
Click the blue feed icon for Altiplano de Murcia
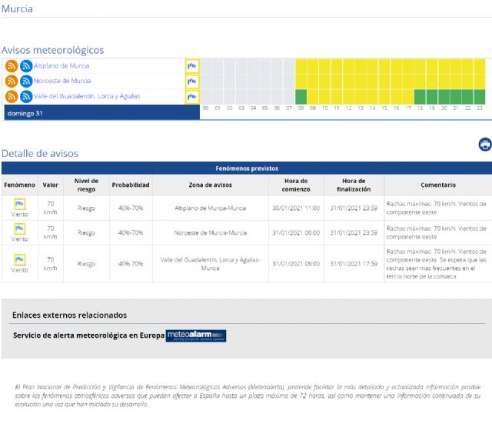click(x=26, y=66)
